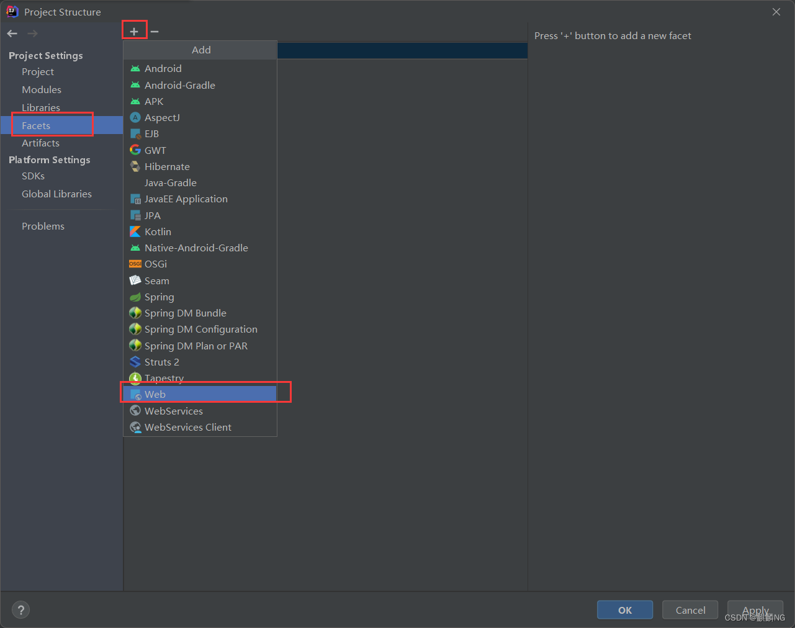Click the Seam facet icon

point(135,280)
